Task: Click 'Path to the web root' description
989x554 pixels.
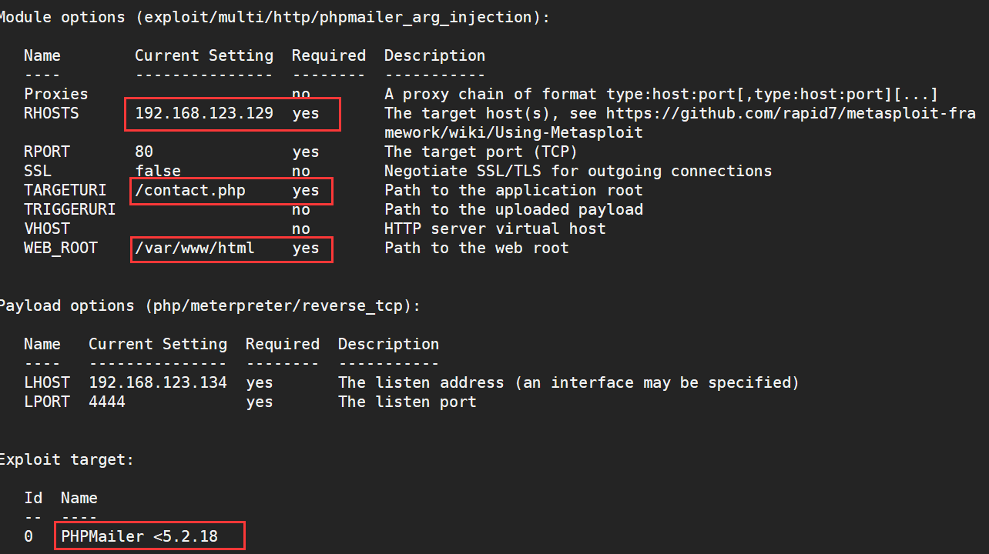Action: coord(477,248)
